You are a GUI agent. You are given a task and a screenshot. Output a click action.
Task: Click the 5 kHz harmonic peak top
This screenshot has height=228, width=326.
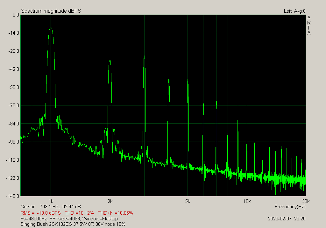(188, 80)
